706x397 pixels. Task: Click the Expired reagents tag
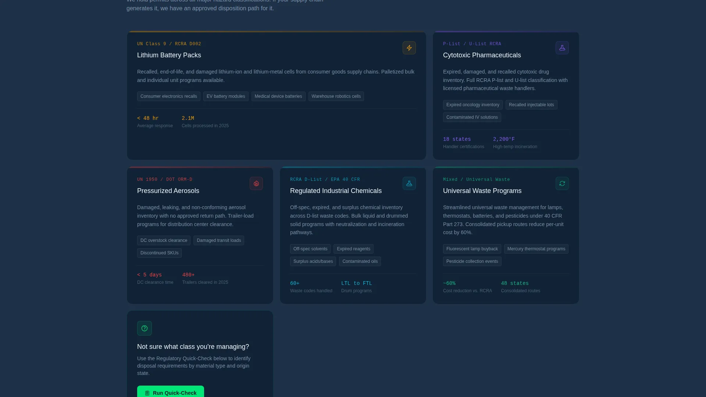pos(353,249)
